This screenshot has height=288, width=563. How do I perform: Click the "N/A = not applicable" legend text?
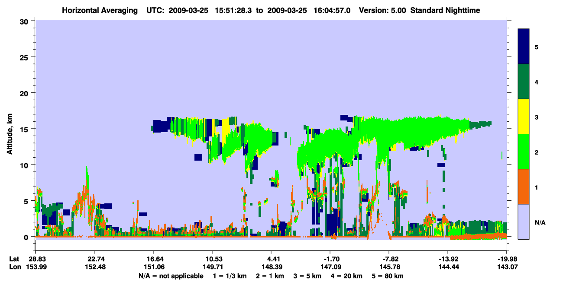click(x=171, y=275)
